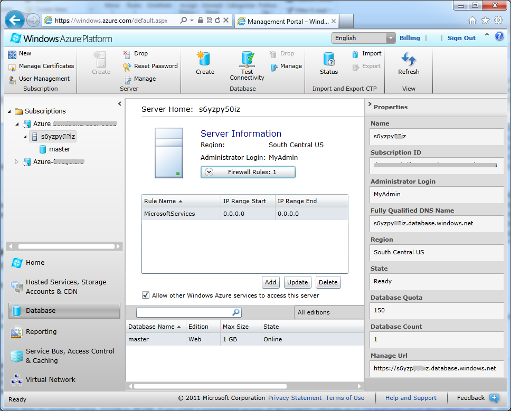Click the database search input field
Viewport: 511px width, 411px height.
click(184, 312)
